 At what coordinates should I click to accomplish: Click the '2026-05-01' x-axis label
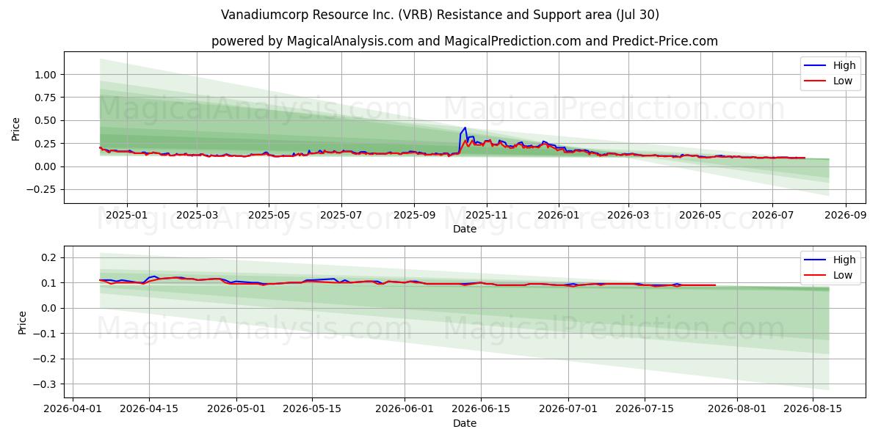[x=236, y=409]
